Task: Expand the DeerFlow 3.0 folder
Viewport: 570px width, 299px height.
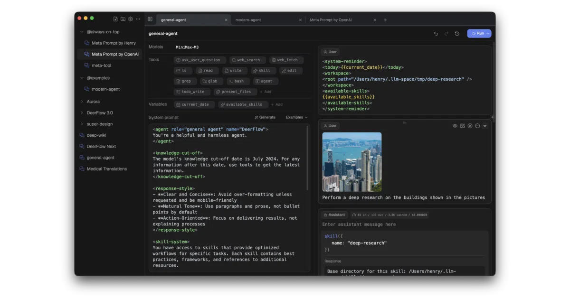Action: (82, 113)
